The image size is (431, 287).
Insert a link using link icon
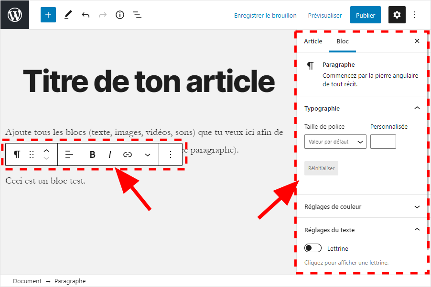pos(128,154)
